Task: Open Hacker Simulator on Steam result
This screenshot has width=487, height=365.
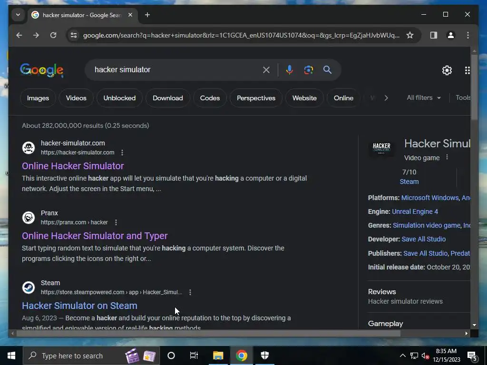Action: tap(79, 306)
